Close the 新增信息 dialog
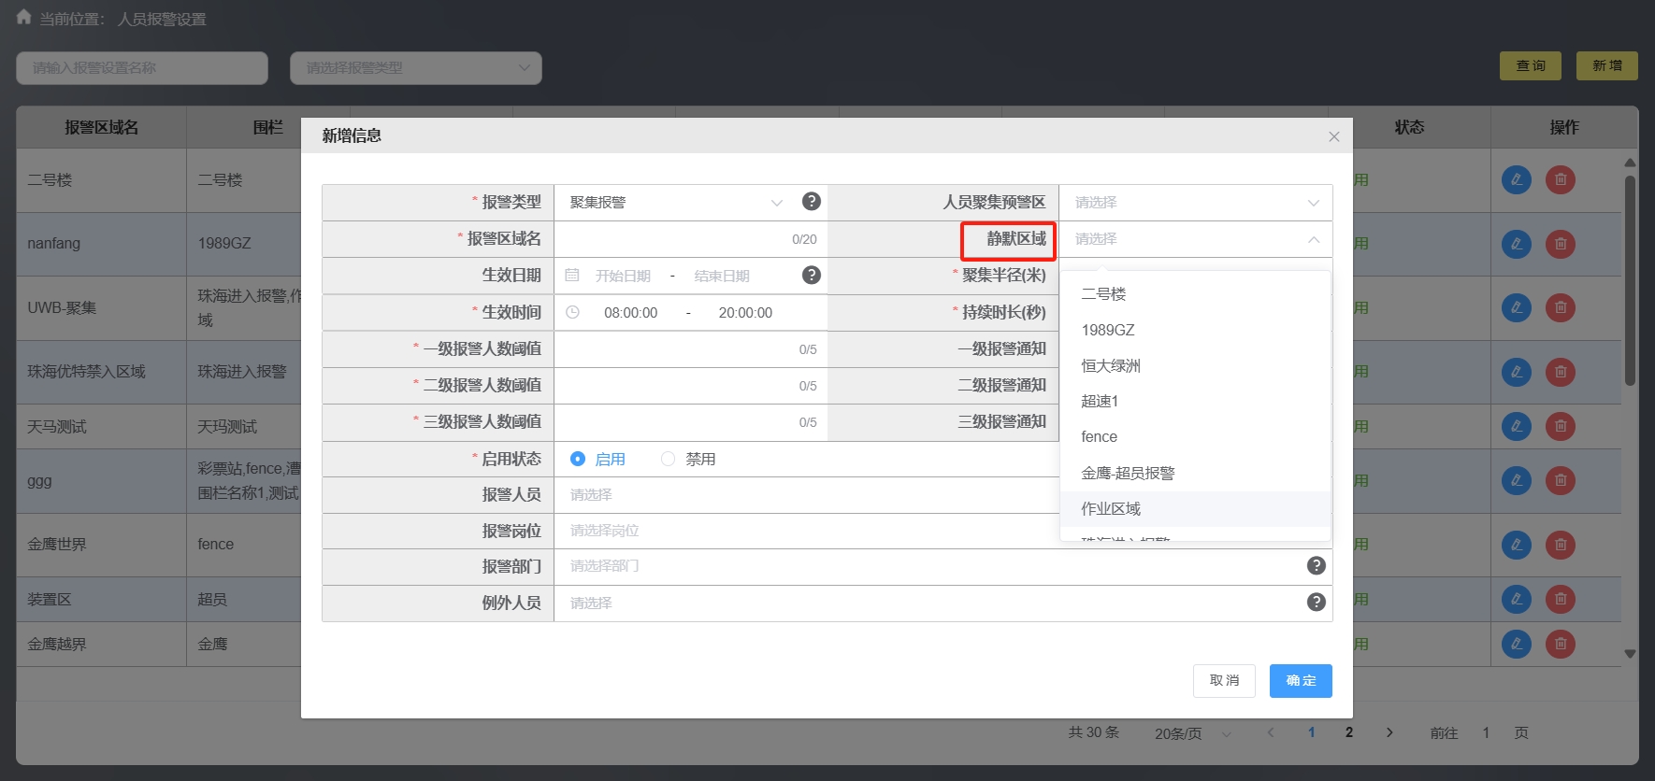Screen dimensions: 1655x781 coord(1333,136)
